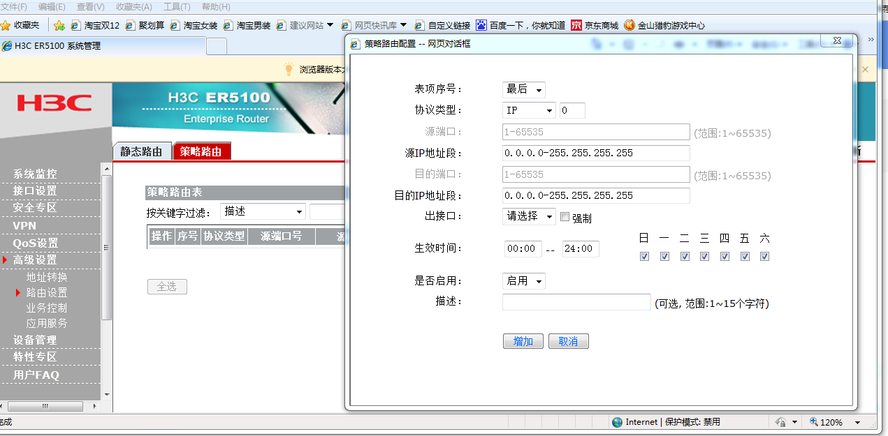Open the 查看(V) menu
The image size is (888, 436).
(90, 6)
